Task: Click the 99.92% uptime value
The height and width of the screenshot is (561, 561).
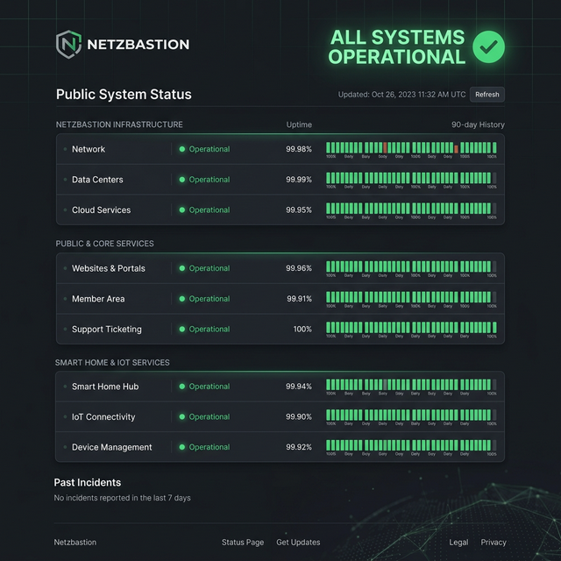Action: (299, 447)
